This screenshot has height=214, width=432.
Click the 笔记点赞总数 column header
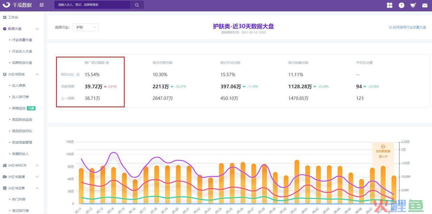click(163, 63)
